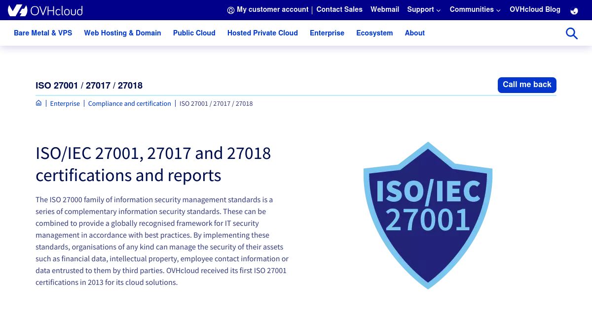Click the ISO/IEC 27001 shield badge
Viewport: 592px width, 310px height.
(x=428, y=215)
